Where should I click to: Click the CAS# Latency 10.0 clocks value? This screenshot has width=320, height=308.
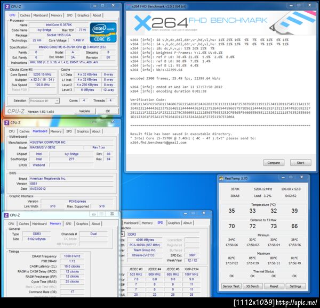[x=72, y=267]
